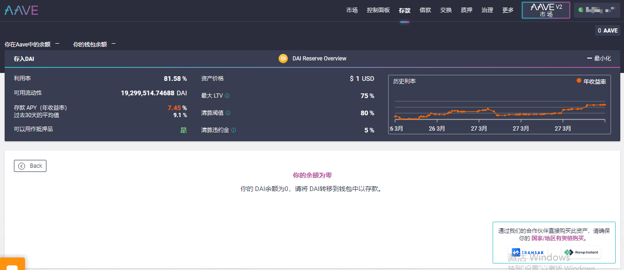The width and height of the screenshot is (624, 270).
Task: Click the info icon beside 清算阈值
Action: pyautogui.click(x=228, y=113)
